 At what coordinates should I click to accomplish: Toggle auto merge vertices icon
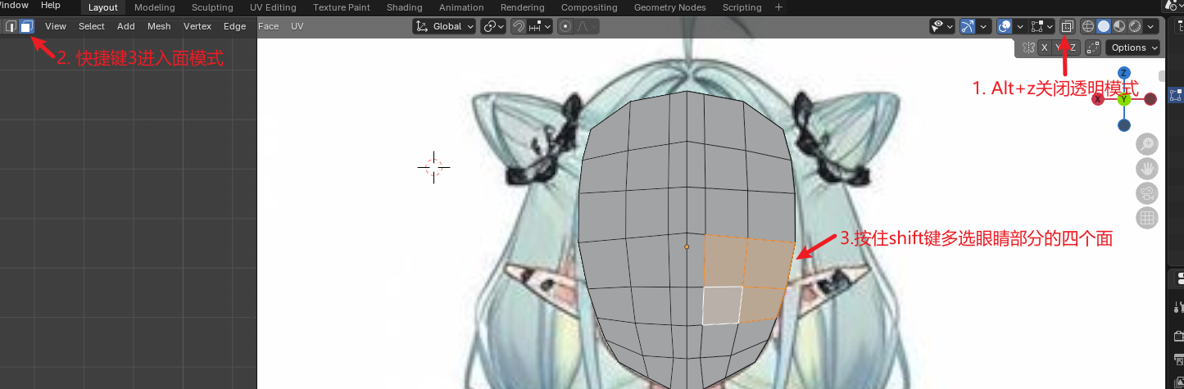[1092, 47]
